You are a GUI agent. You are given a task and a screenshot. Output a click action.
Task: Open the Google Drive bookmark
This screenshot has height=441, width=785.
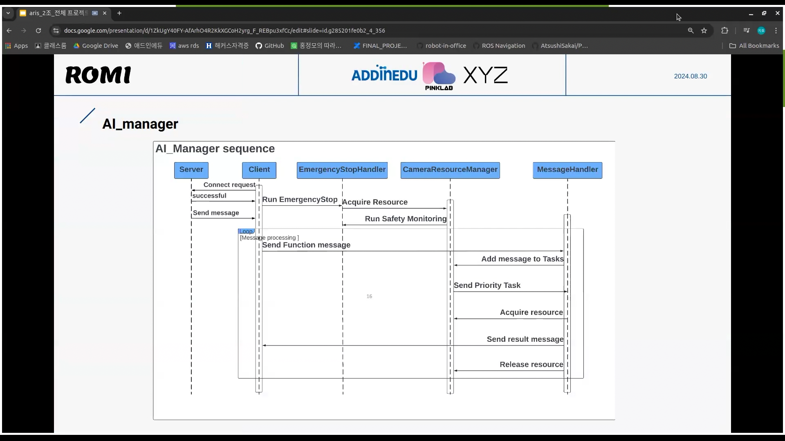tap(96, 46)
